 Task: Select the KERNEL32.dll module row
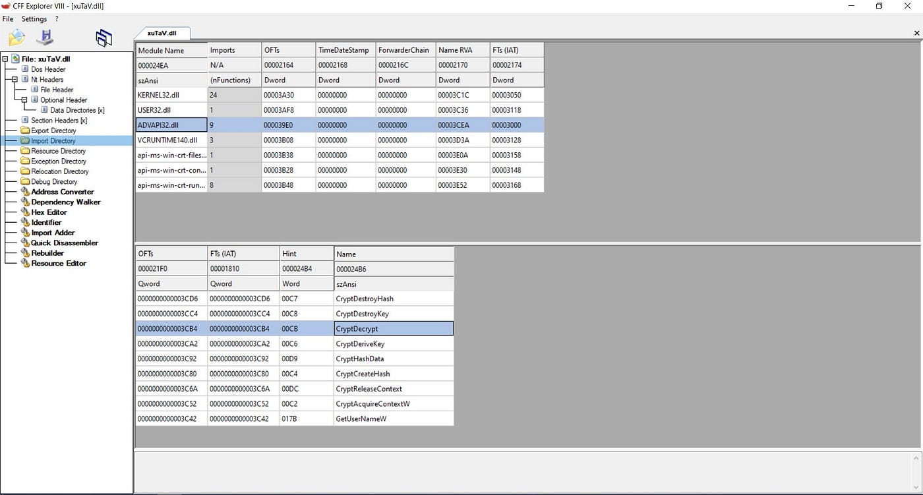(340, 95)
